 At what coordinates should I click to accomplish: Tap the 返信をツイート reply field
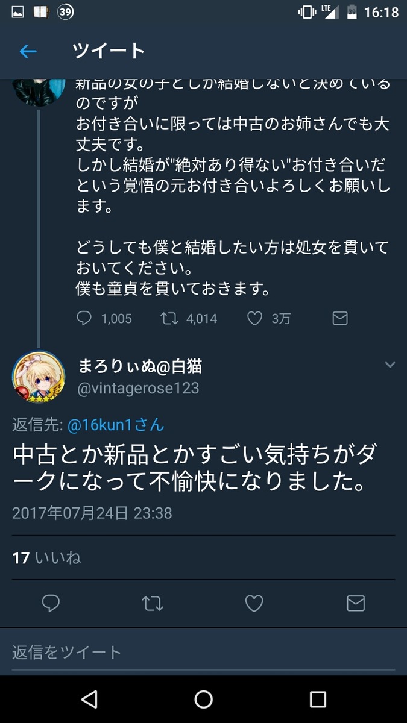204,651
